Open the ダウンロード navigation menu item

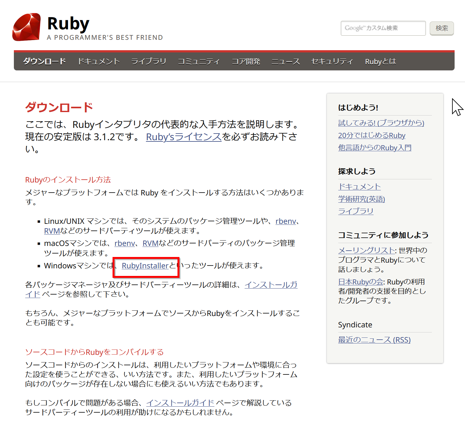(x=44, y=61)
